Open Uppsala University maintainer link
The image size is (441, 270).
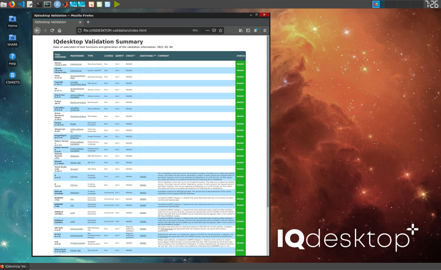(78, 243)
